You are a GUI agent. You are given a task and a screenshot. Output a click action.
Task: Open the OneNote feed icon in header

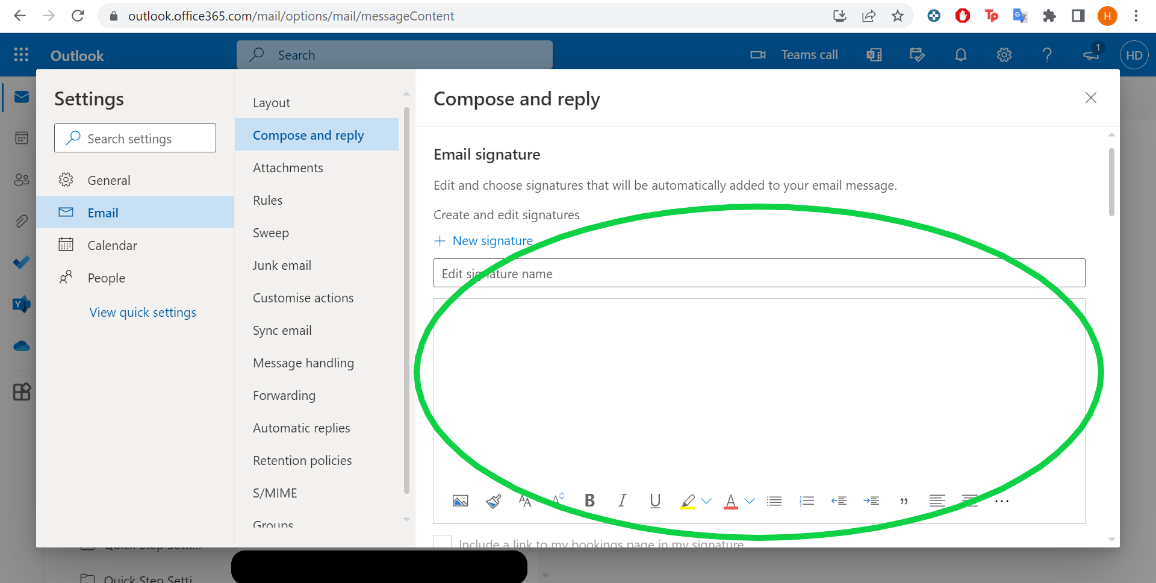[874, 55]
